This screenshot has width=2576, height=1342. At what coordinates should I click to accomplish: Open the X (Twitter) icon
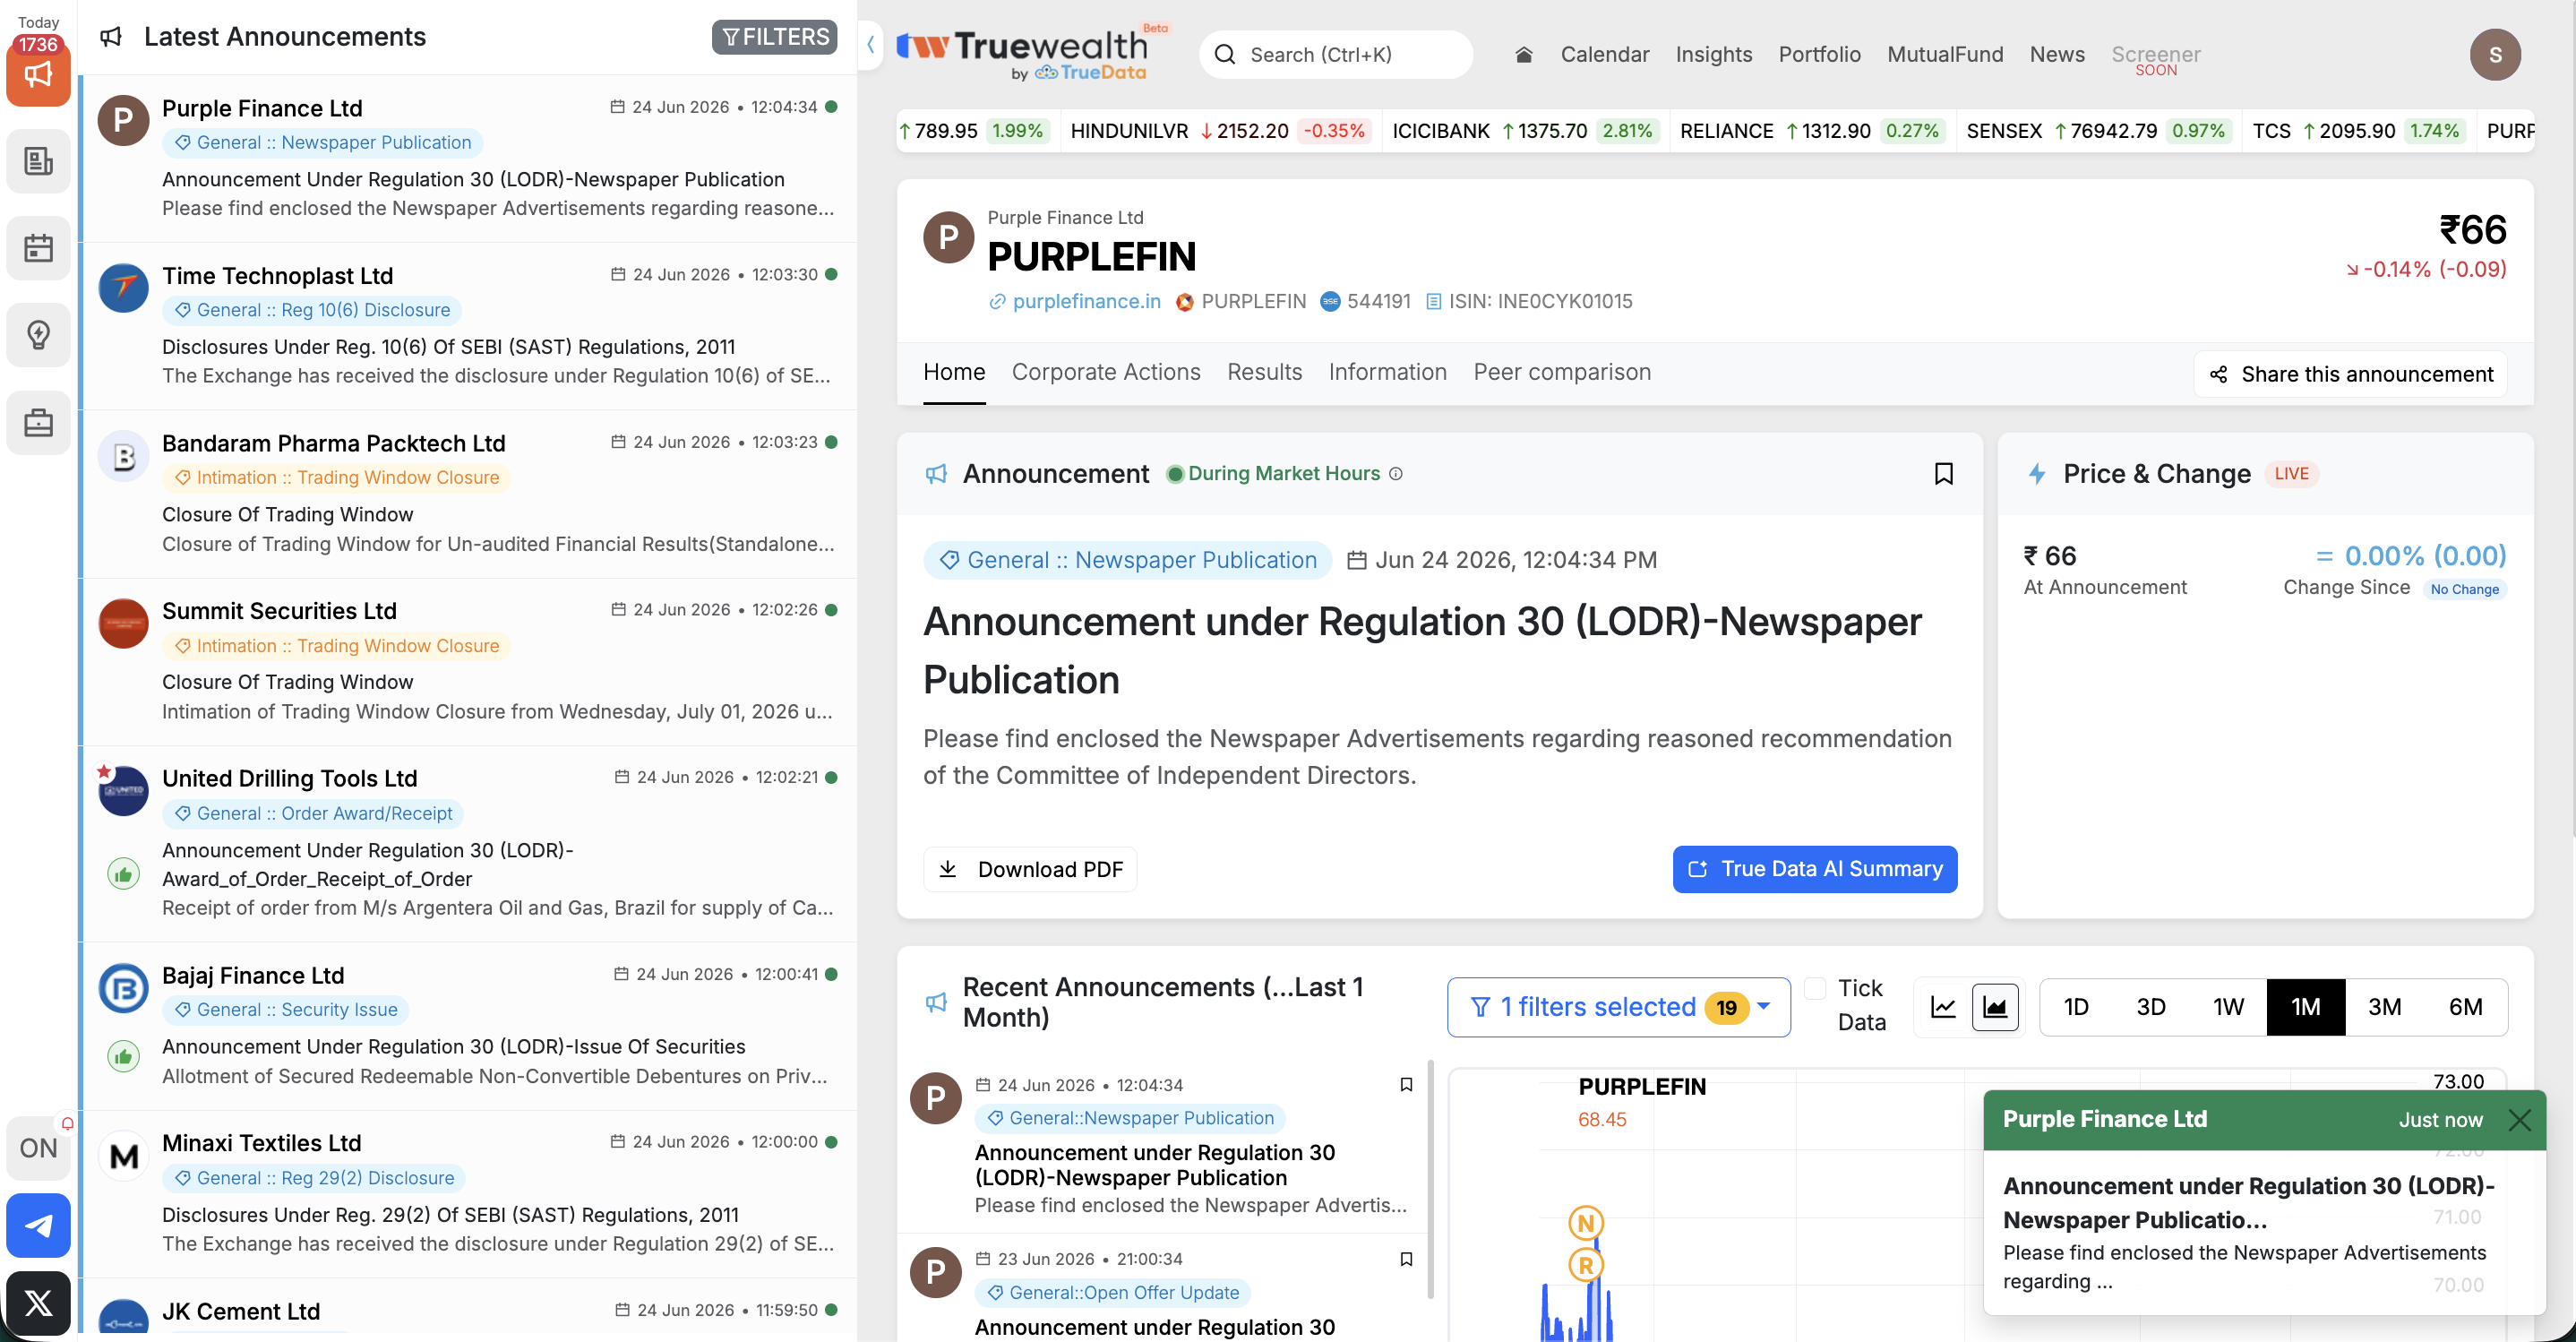38,1303
